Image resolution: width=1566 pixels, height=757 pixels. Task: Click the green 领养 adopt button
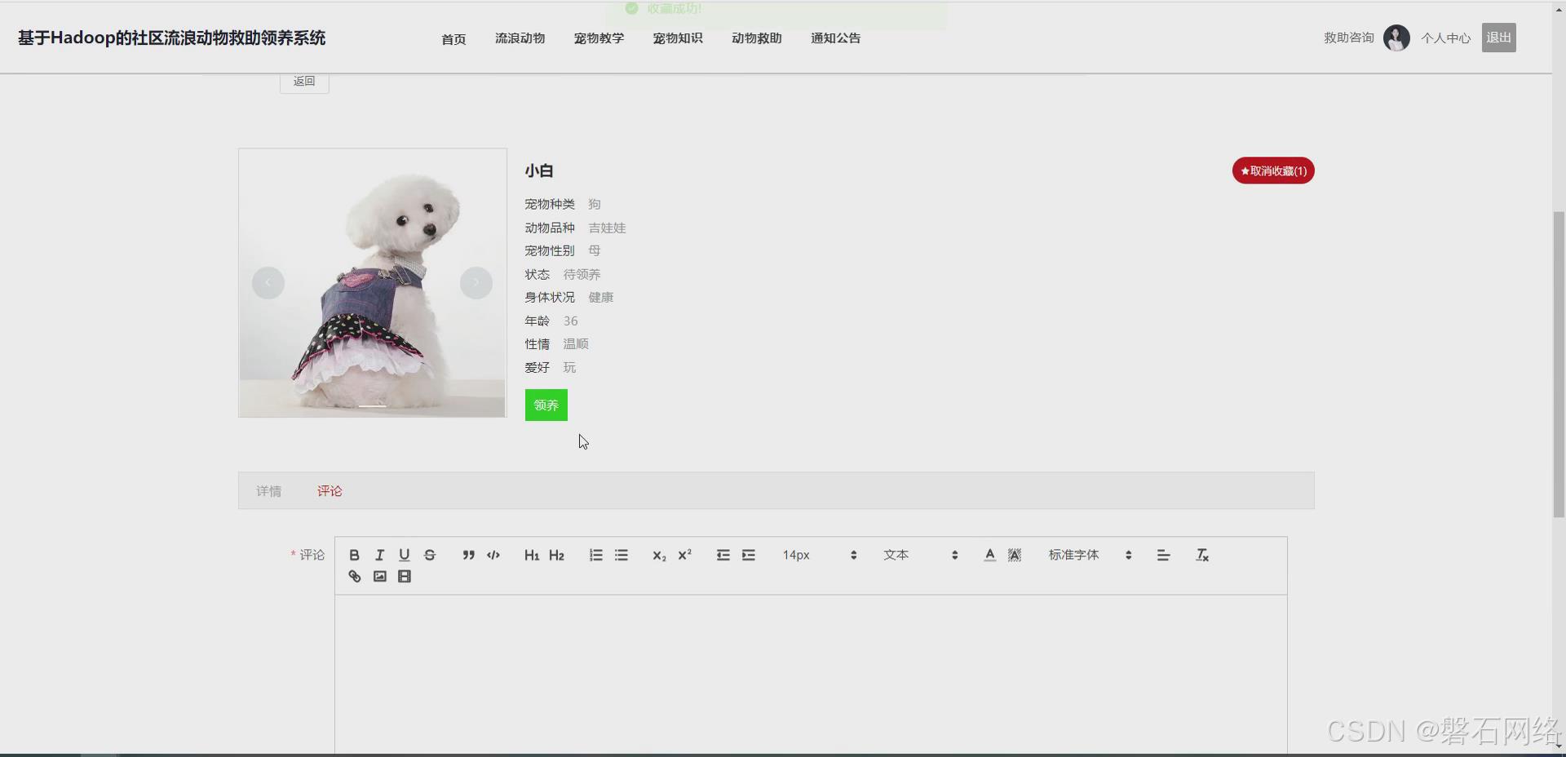click(x=545, y=405)
